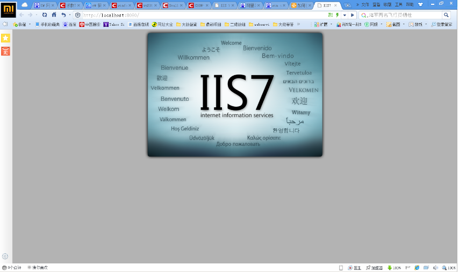Click the undo closed tab arrow
The image size is (459, 272).
pyautogui.click(x=63, y=15)
